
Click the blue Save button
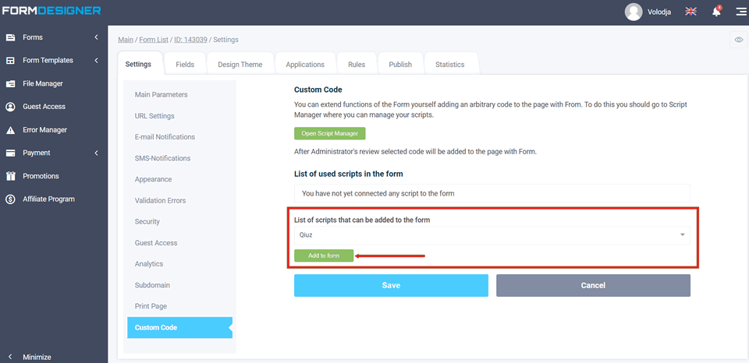point(391,285)
